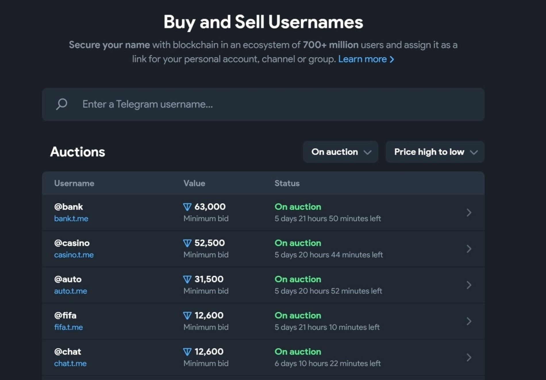Open the @fifa row arrow
The height and width of the screenshot is (380, 546).
(x=469, y=321)
